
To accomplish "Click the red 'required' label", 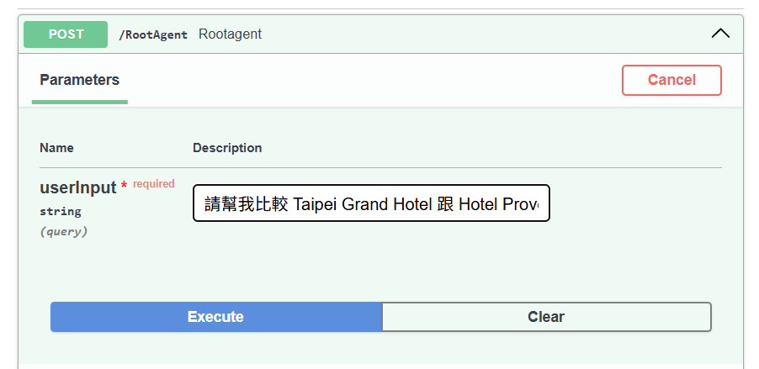I will (154, 184).
